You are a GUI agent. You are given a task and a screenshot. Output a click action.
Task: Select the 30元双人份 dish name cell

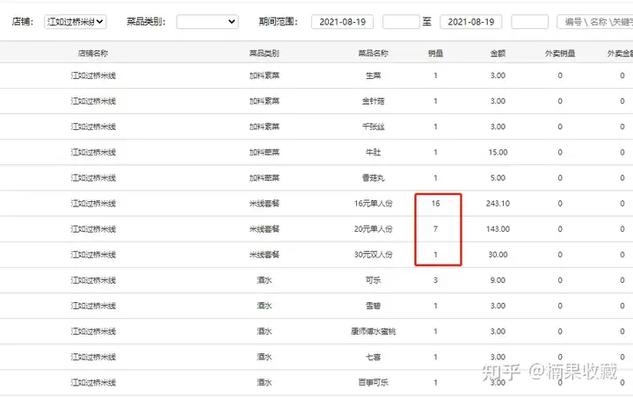tap(373, 255)
